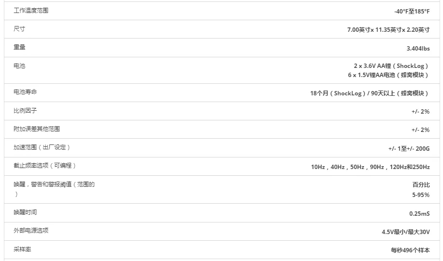Click the 5-95% threshold value
Image resolution: width=443 pixels, height=261 pixels.
pos(421,195)
